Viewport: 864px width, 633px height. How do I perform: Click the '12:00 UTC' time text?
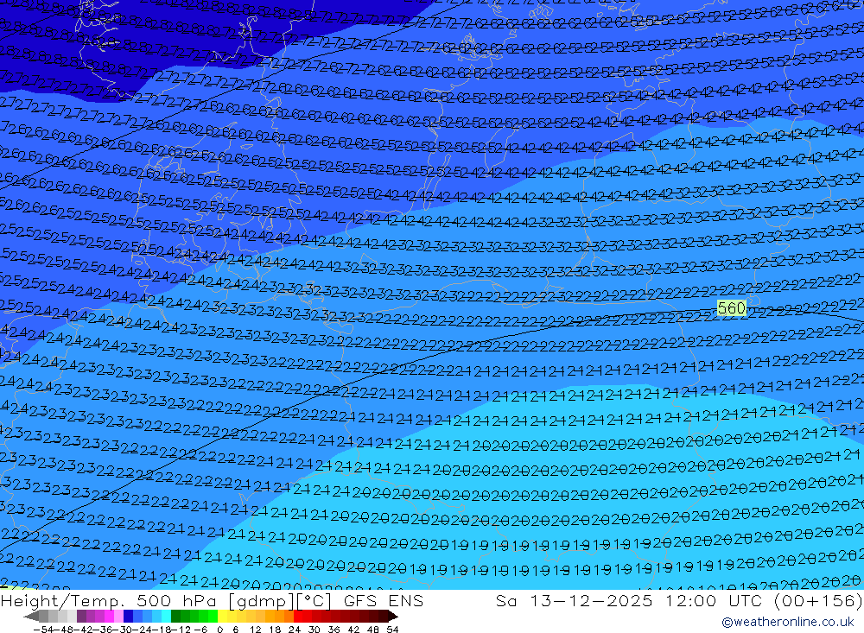point(715,600)
